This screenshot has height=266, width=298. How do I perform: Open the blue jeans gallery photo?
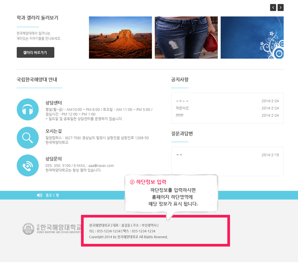(186, 37)
